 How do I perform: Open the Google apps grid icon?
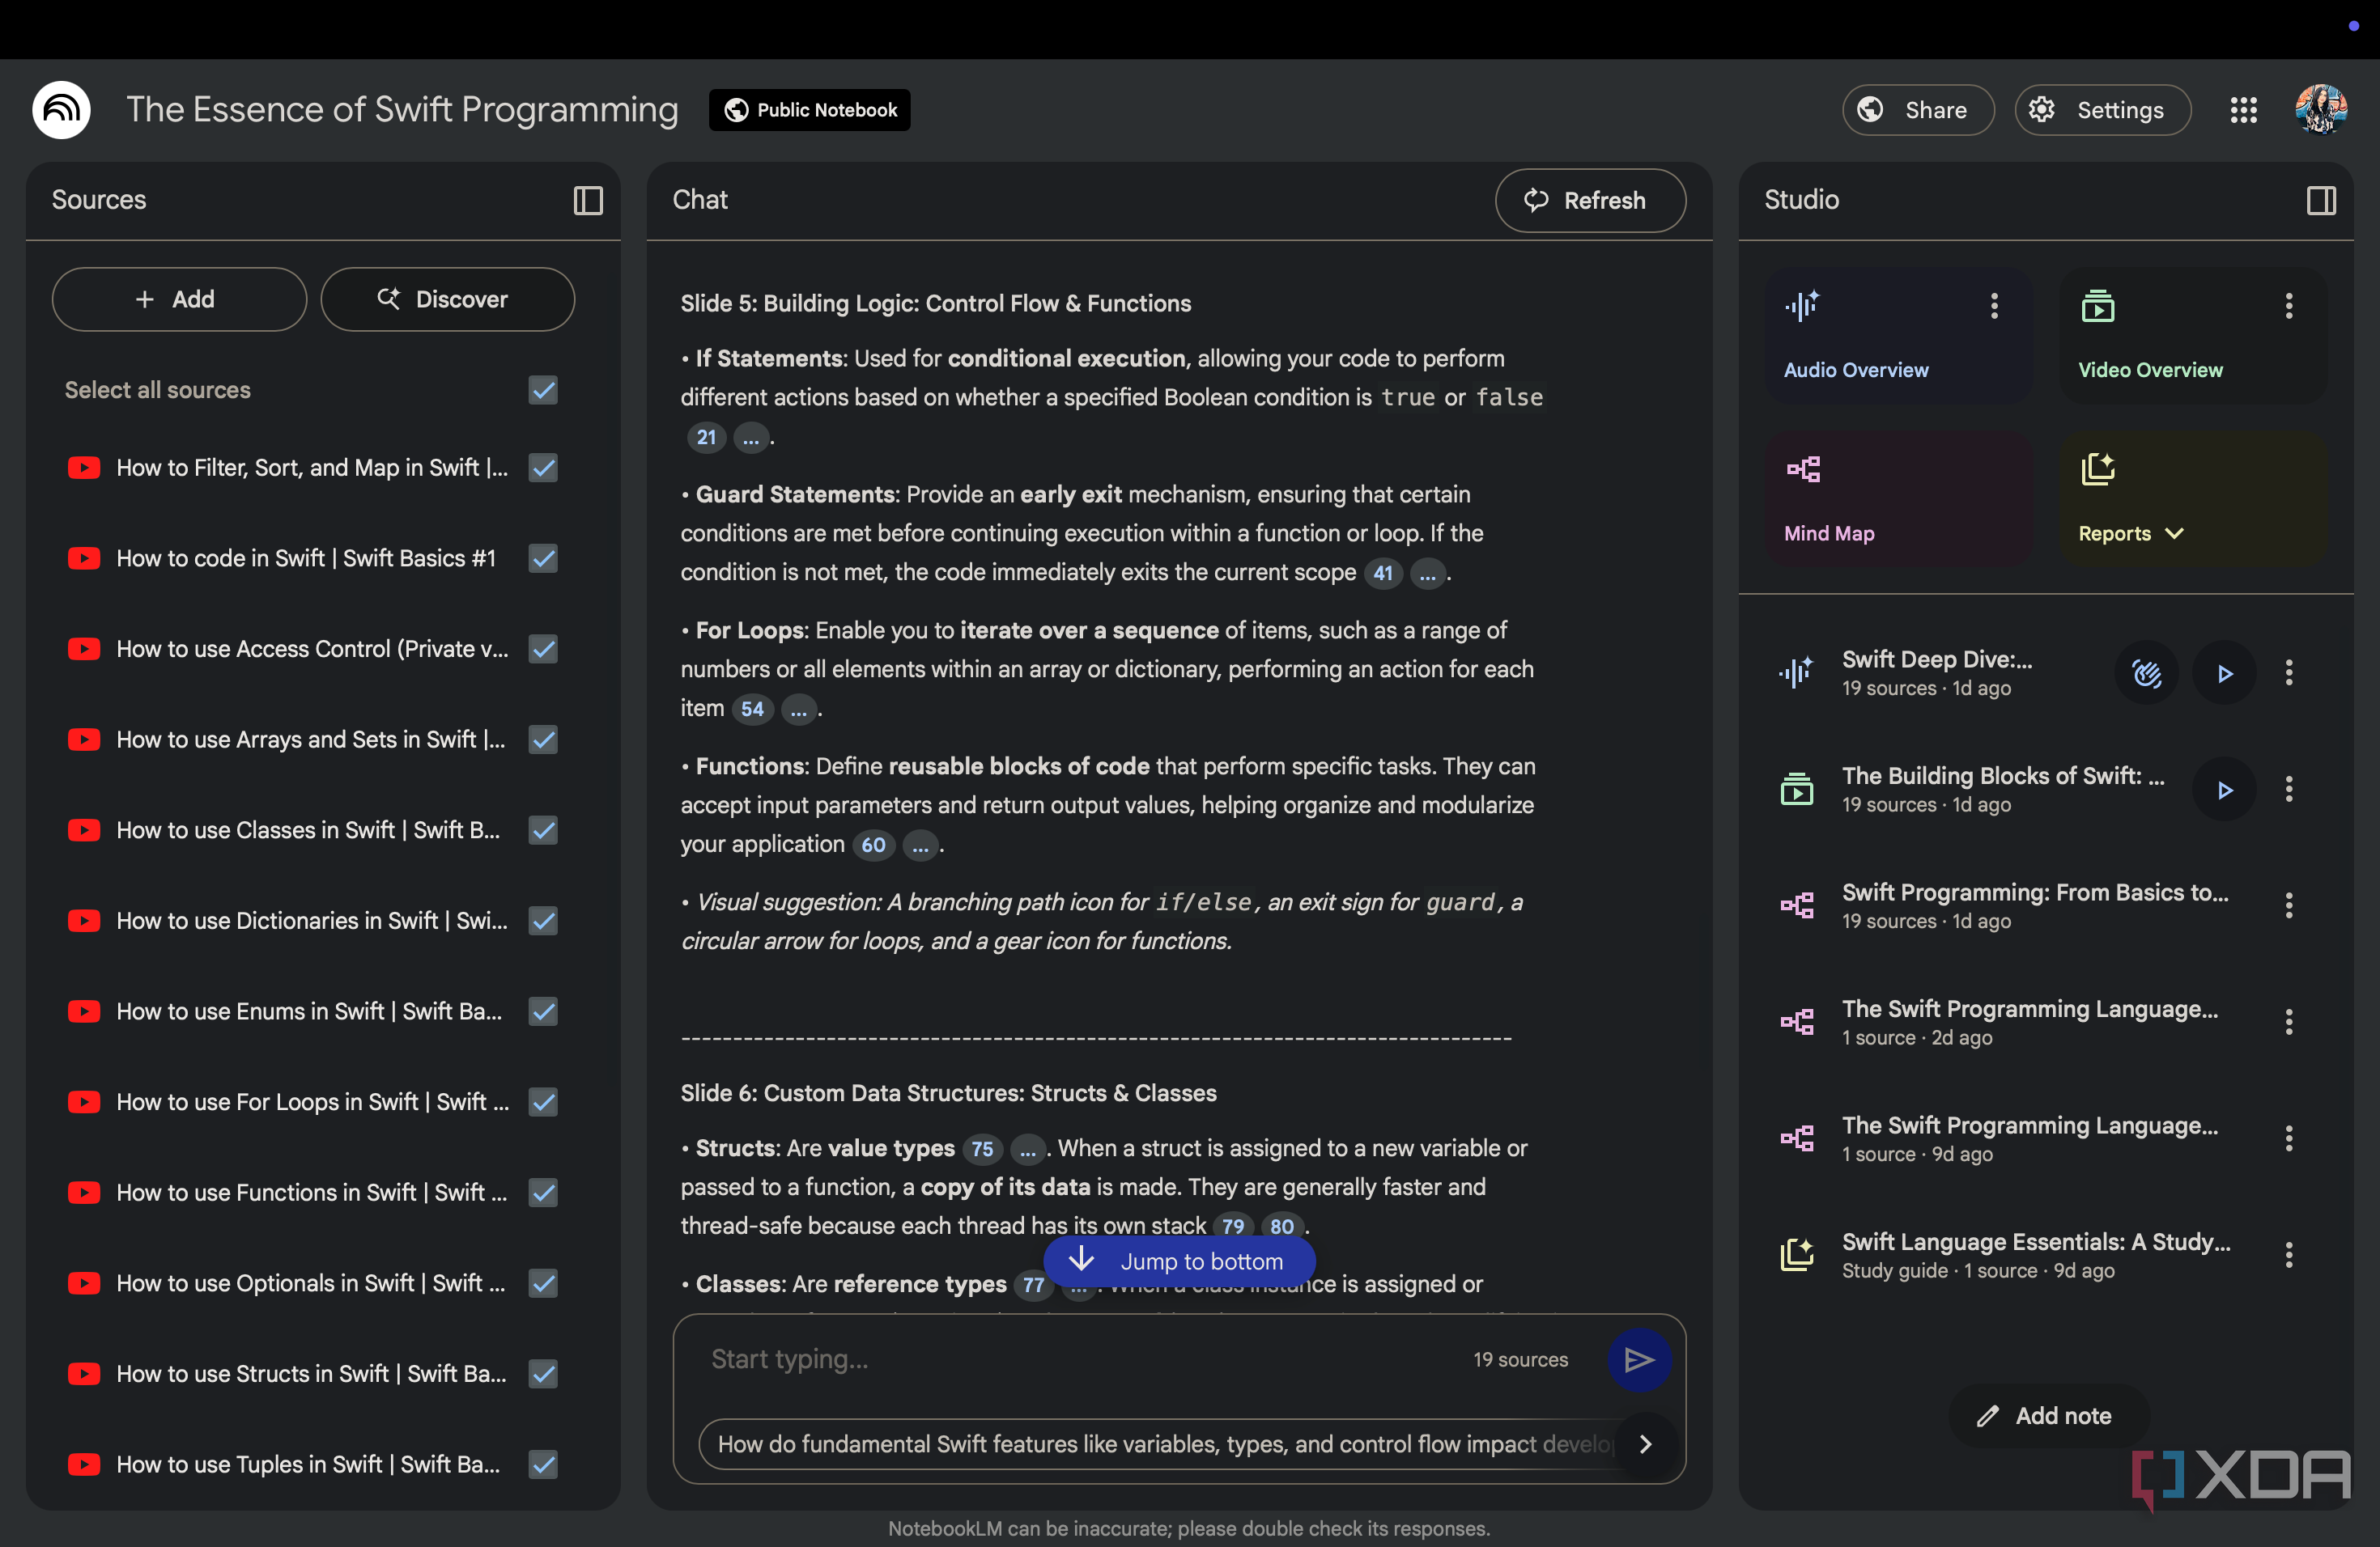tap(2243, 110)
